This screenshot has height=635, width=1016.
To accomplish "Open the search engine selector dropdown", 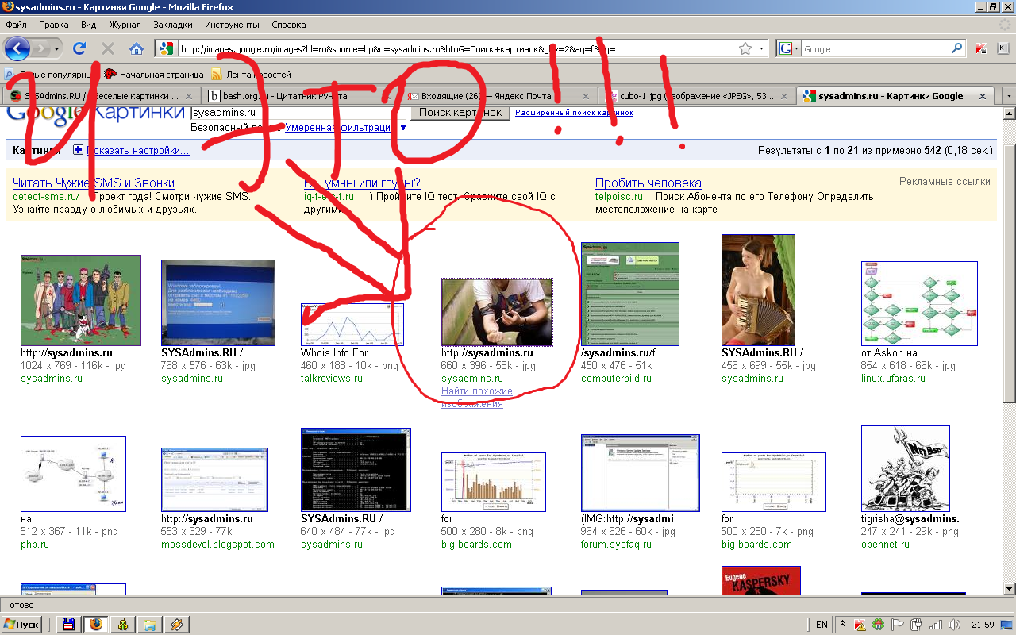I will [x=790, y=48].
